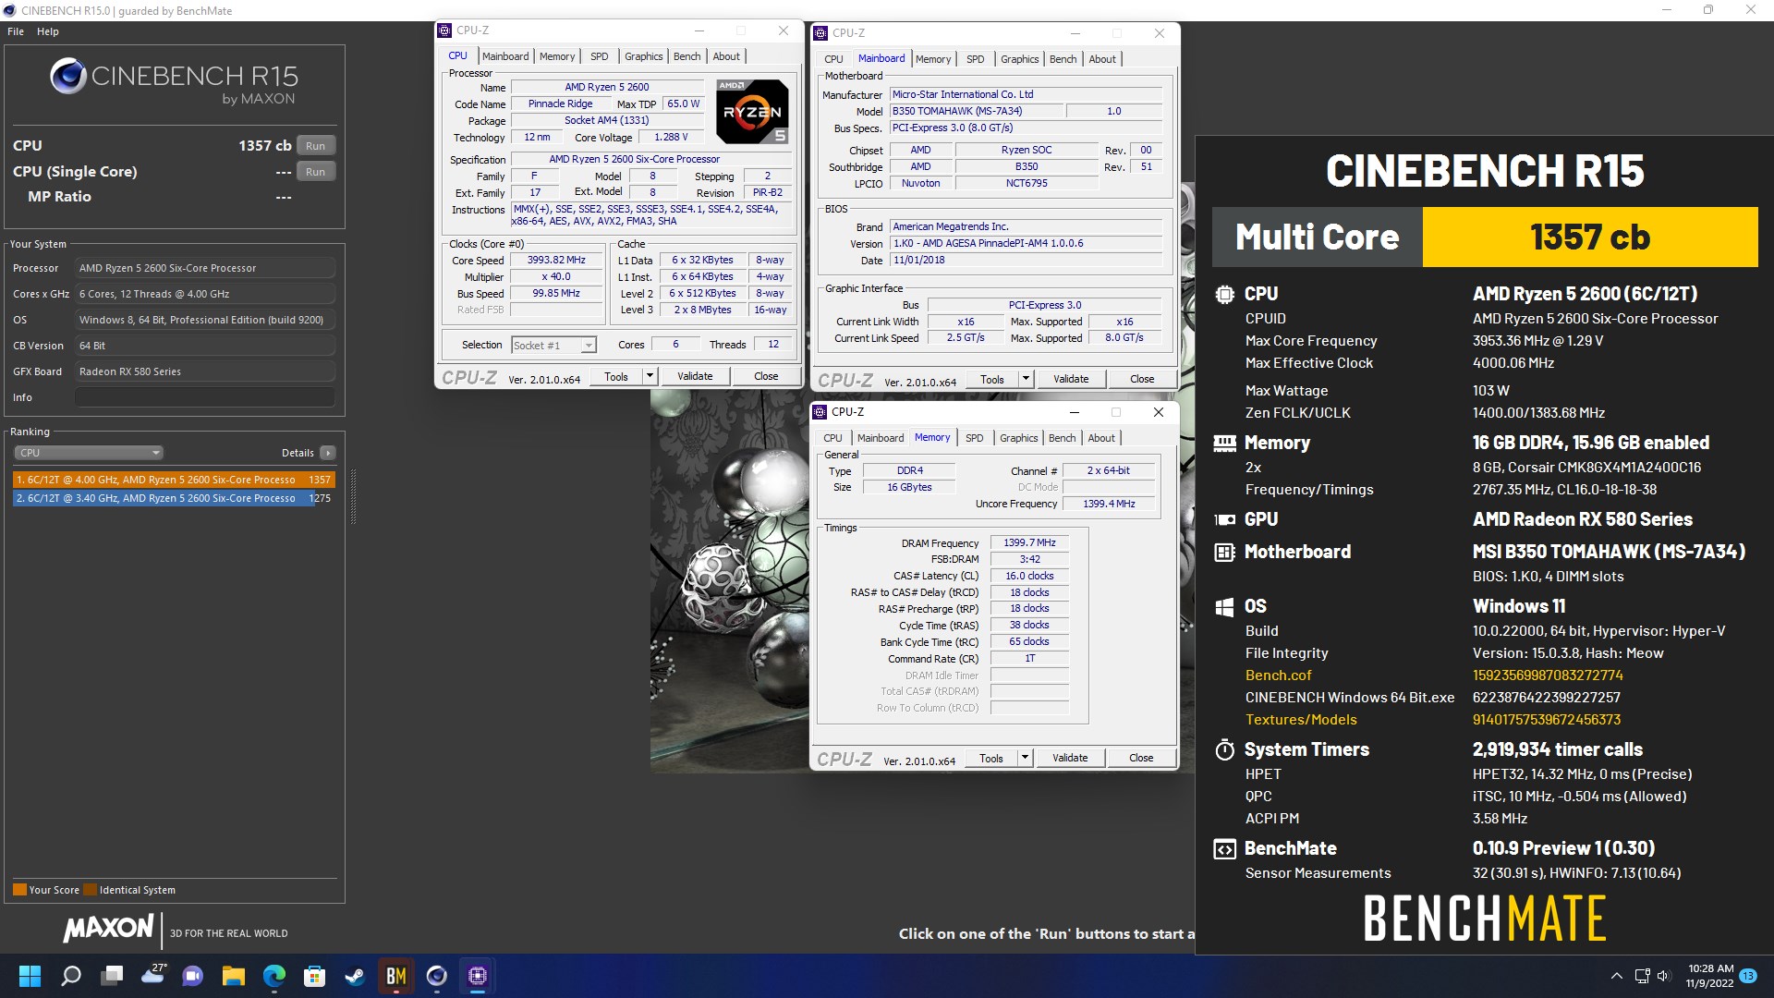Open the Ranking CPU dropdown

coord(89,453)
